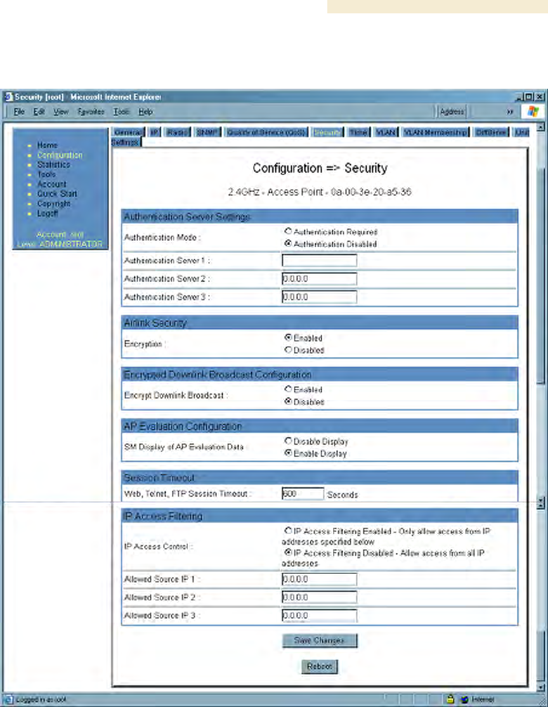Viewport: 548px width, 707px height.
Task: Open the Help menu
Action: [x=145, y=112]
